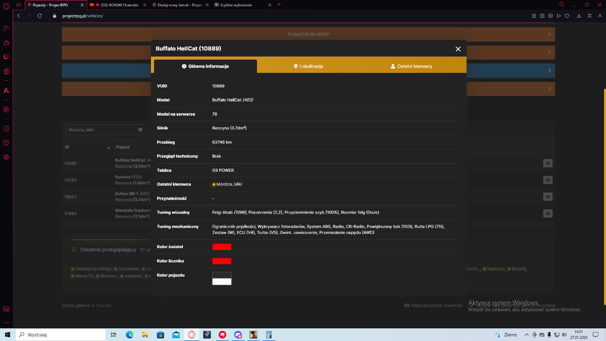Open the Ostatni kierowcy tab
606x341 pixels.
pyautogui.click(x=411, y=66)
